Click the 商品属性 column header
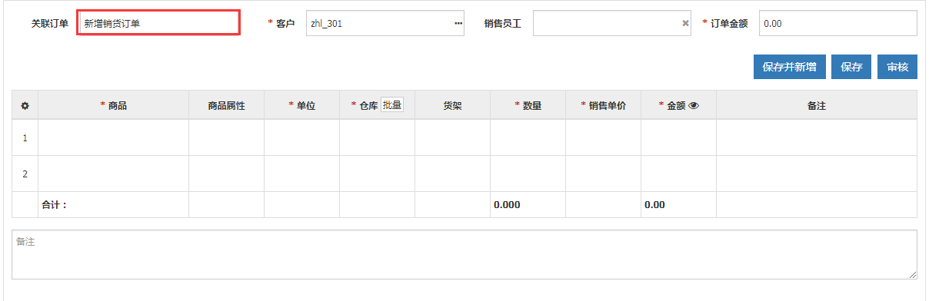 pos(227,106)
